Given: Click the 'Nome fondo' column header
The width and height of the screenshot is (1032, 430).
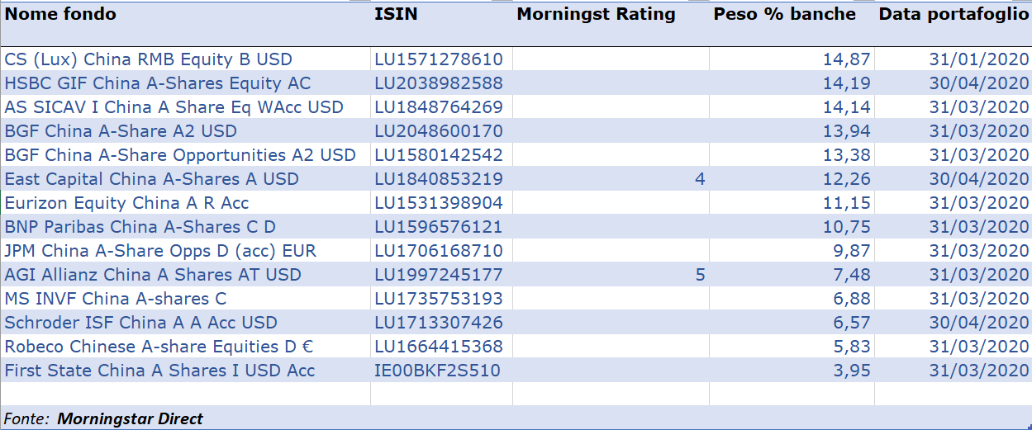Looking at the screenshot, I should [x=61, y=14].
